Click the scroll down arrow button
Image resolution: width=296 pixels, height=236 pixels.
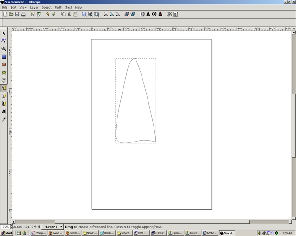pyautogui.click(x=294, y=218)
